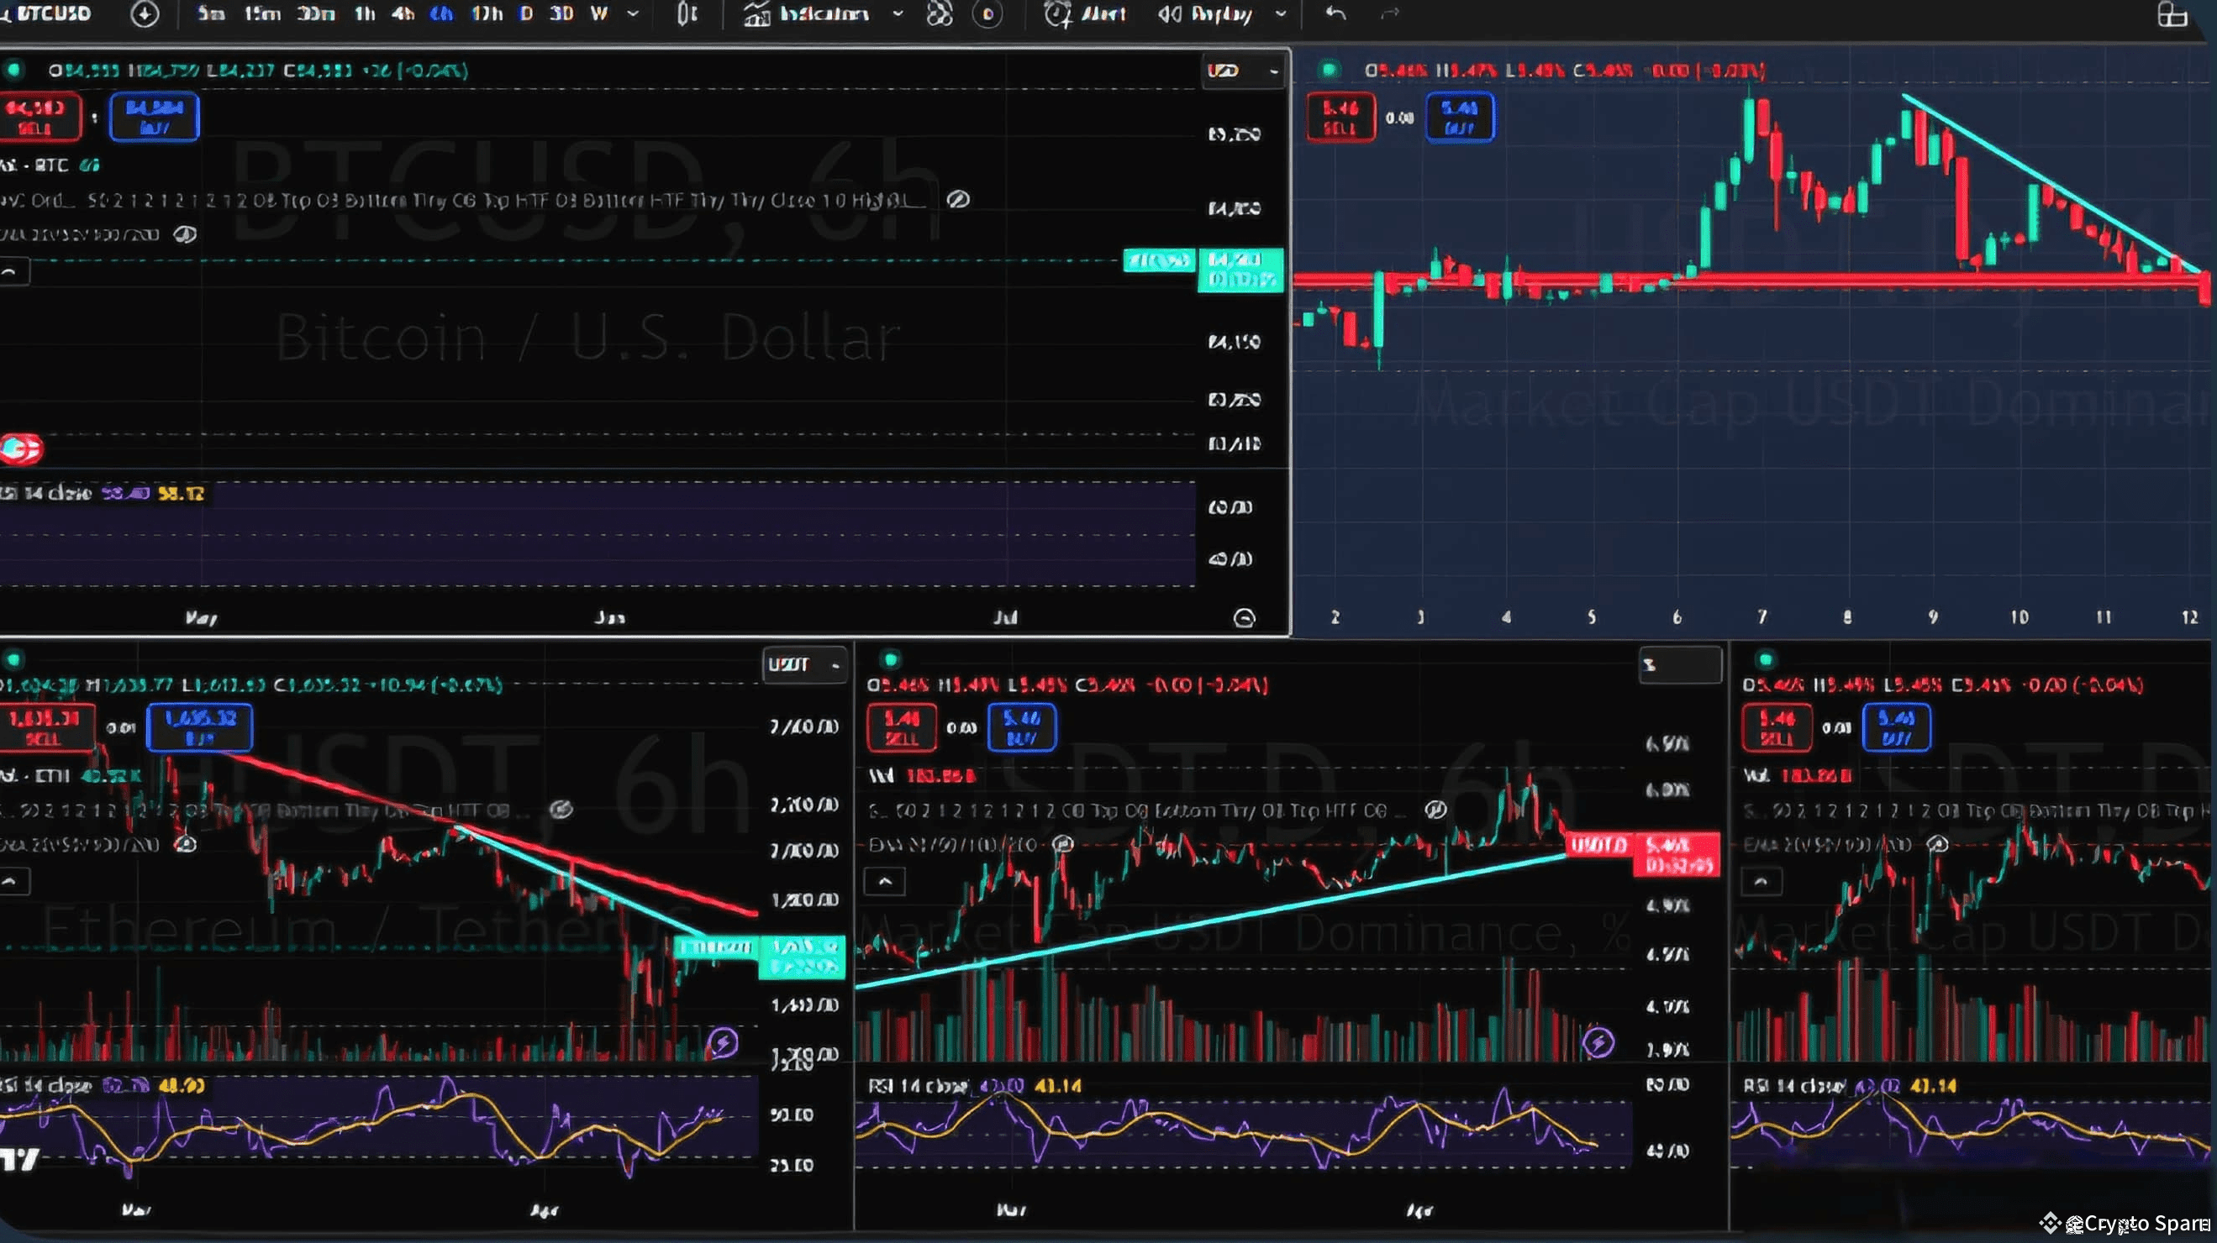
Task: Click Buy on the bottom-middle USDT.D 6h chart
Action: pos(1022,726)
